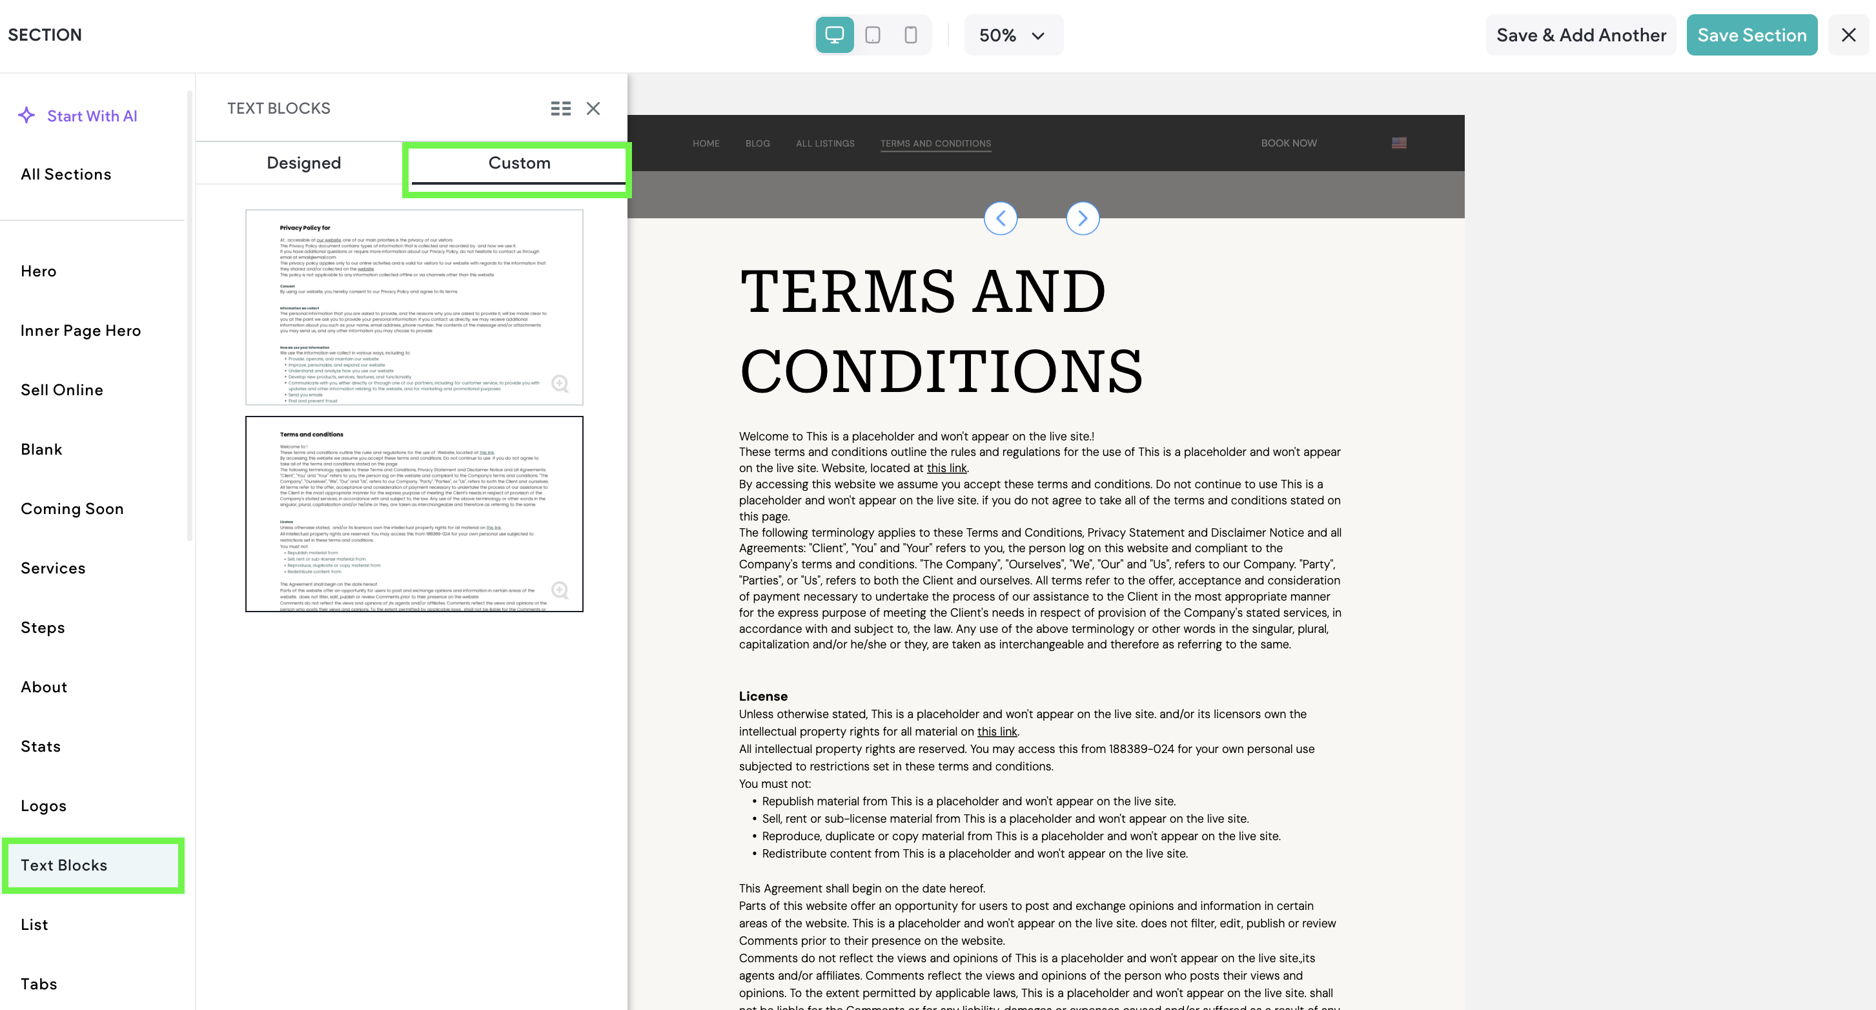
Task: Click the License subheading
Action: [x=763, y=697]
